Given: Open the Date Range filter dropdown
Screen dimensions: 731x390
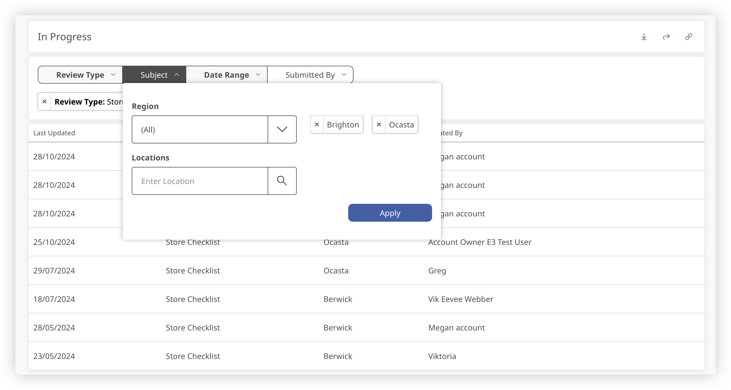Looking at the screenshot, I should tap(227, 75).
